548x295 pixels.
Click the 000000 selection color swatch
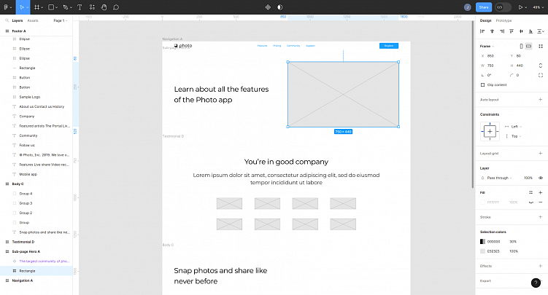pos(482,241)
